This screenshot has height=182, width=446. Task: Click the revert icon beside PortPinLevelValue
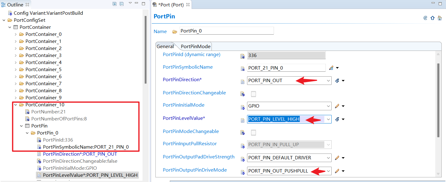coord(337,119)
